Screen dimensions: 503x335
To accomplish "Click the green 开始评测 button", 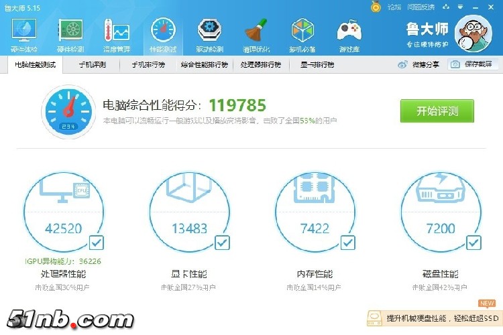I will 437,111.
